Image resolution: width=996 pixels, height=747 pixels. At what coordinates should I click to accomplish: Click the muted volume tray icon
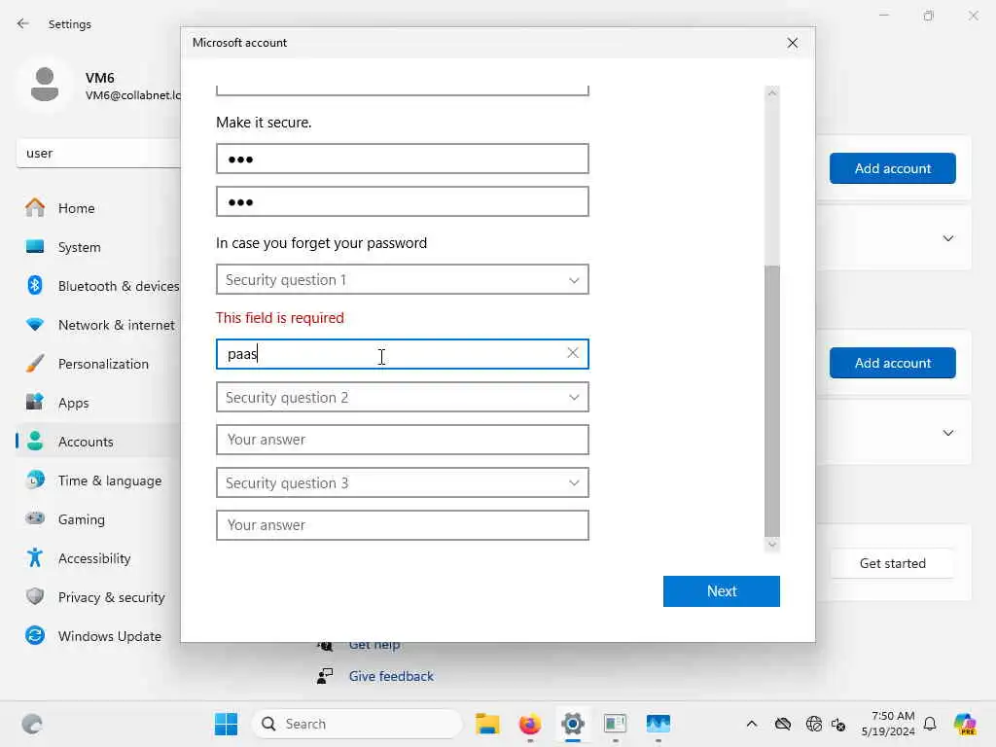[838, 724]
